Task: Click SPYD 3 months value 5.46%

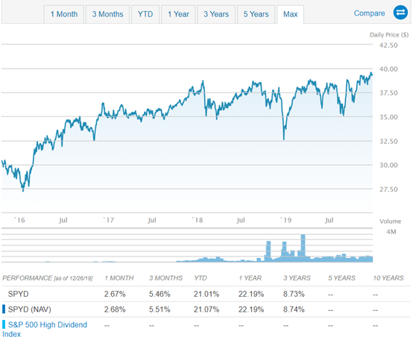Action: click(160, 294)
